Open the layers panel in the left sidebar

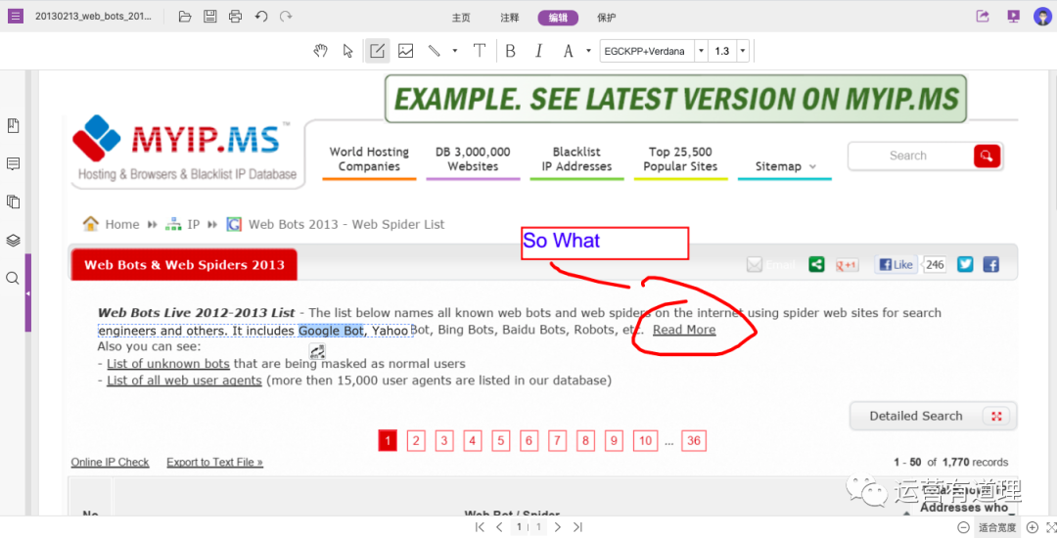(13, 241)
